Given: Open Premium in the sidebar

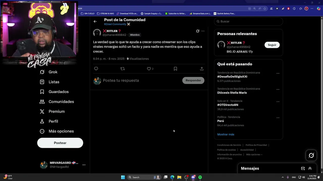Looking at the screenshot, I should pos(52,111).
